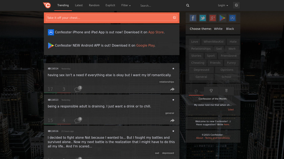Viewport: 284px width, 159px height.
Task: Click 'depressed' tag on confession ID116516
Action: coord(168,153)
